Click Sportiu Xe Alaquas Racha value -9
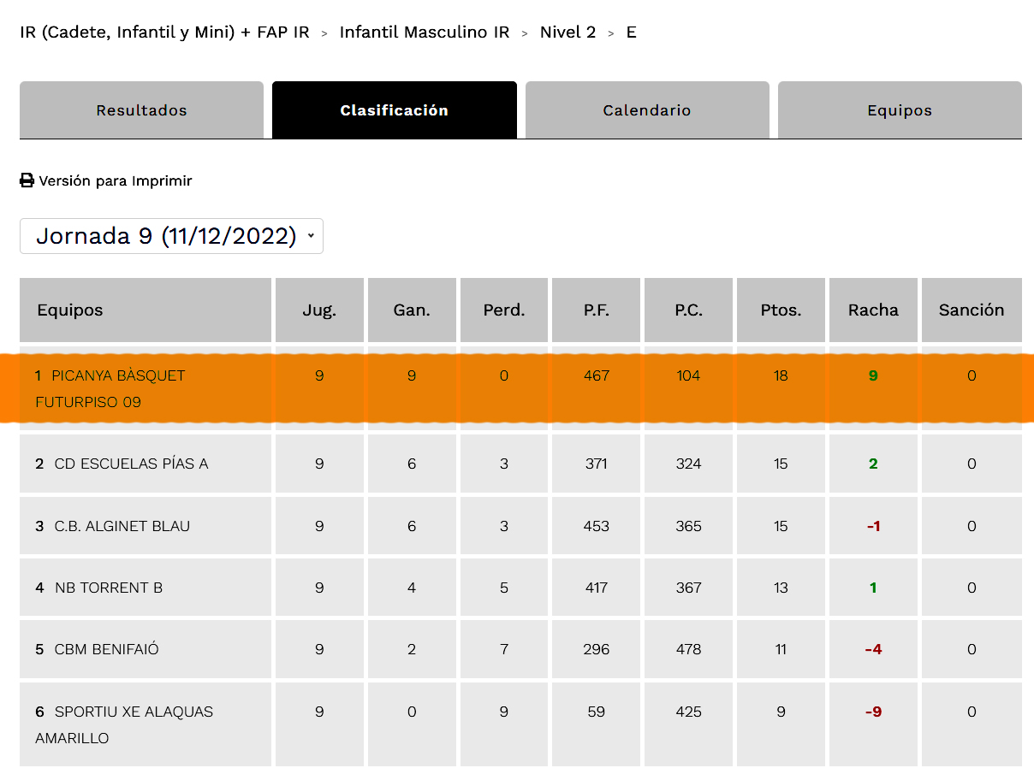The height and width of the screenshot is (774, 1034). pos(873,712)
